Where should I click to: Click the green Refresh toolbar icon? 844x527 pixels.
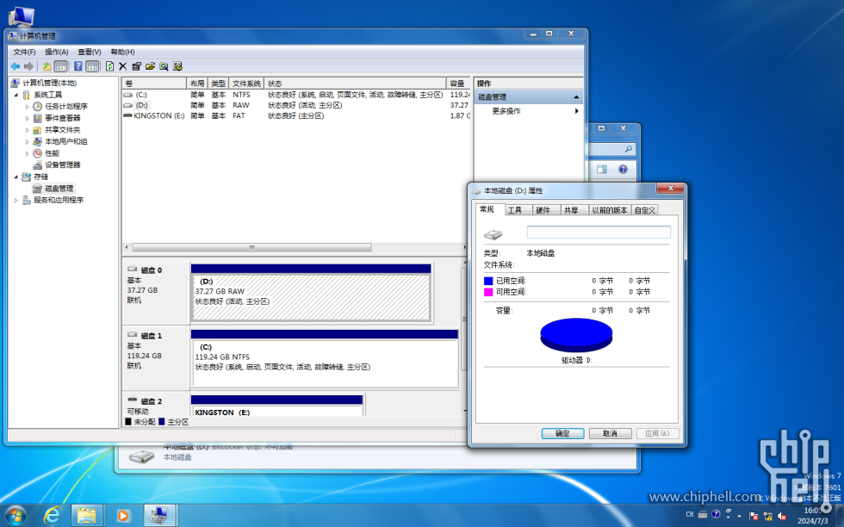click(x=110, y=66)
